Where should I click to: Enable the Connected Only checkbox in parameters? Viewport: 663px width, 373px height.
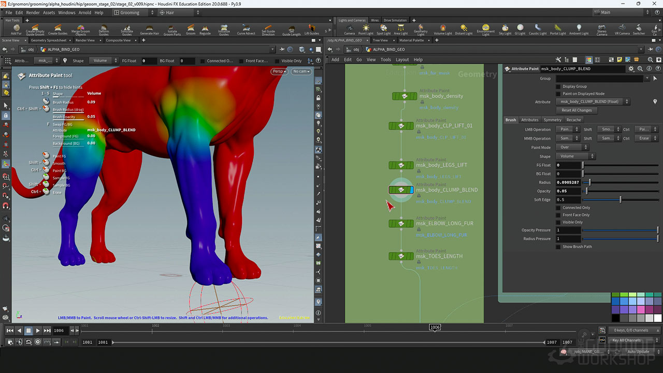[558, 208]
